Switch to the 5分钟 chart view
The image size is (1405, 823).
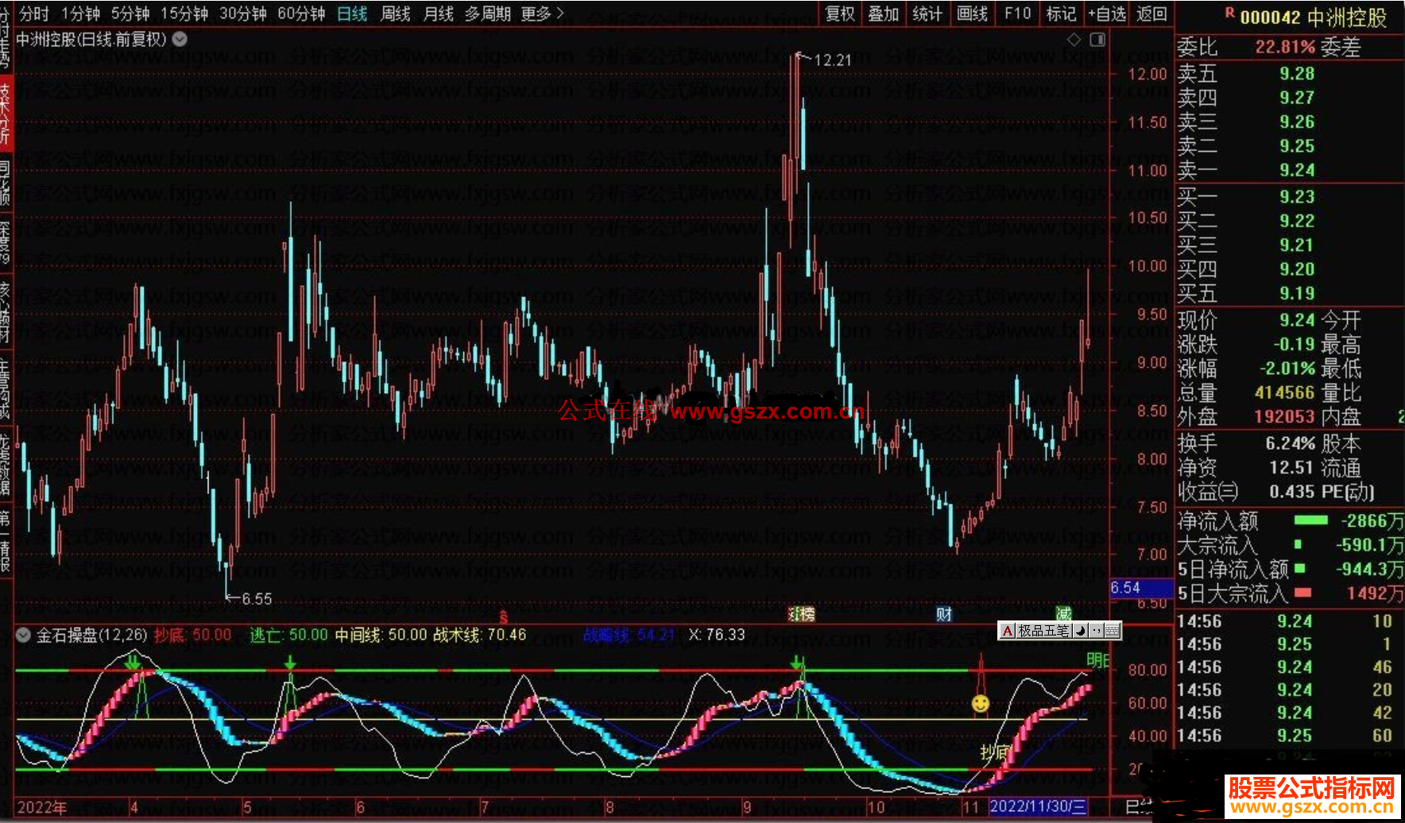130,14
